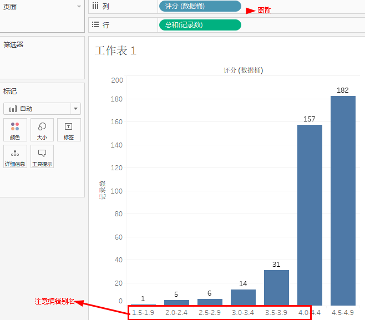Open the Size (大小) marks card
Viewport: 365px width, 320px height.
point(42,130)
